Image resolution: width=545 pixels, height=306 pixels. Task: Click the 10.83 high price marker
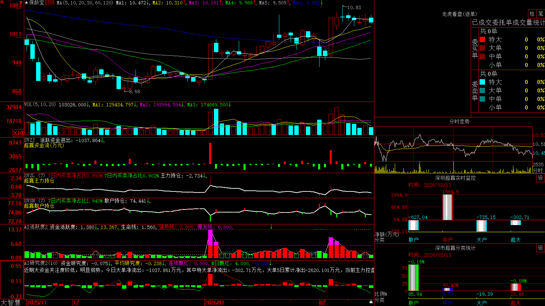pyautogui.click(x=354, y=7)
